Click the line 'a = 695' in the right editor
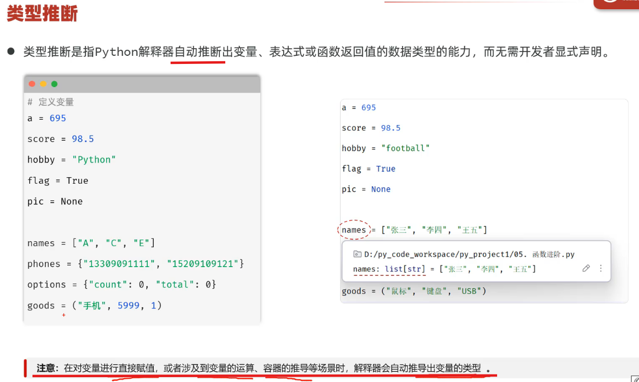The width and height of the screenshot is (639, 382). (x=358, y=108)
